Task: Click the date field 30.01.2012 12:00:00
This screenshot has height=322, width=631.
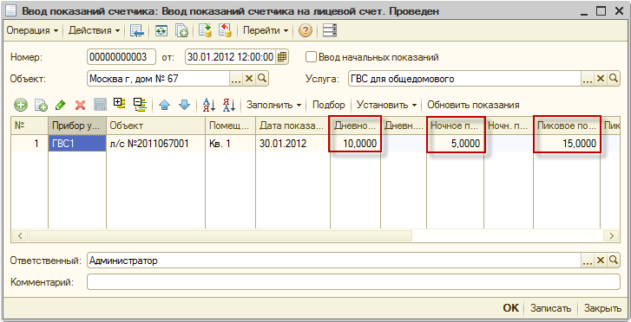Action: coord(230,57)
